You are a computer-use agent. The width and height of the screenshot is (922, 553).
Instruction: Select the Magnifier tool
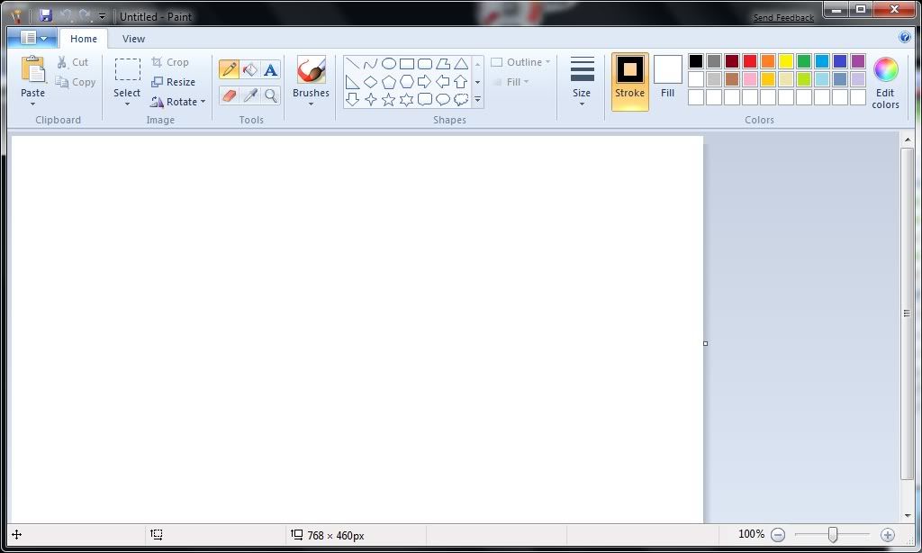[x=270, y=95]
